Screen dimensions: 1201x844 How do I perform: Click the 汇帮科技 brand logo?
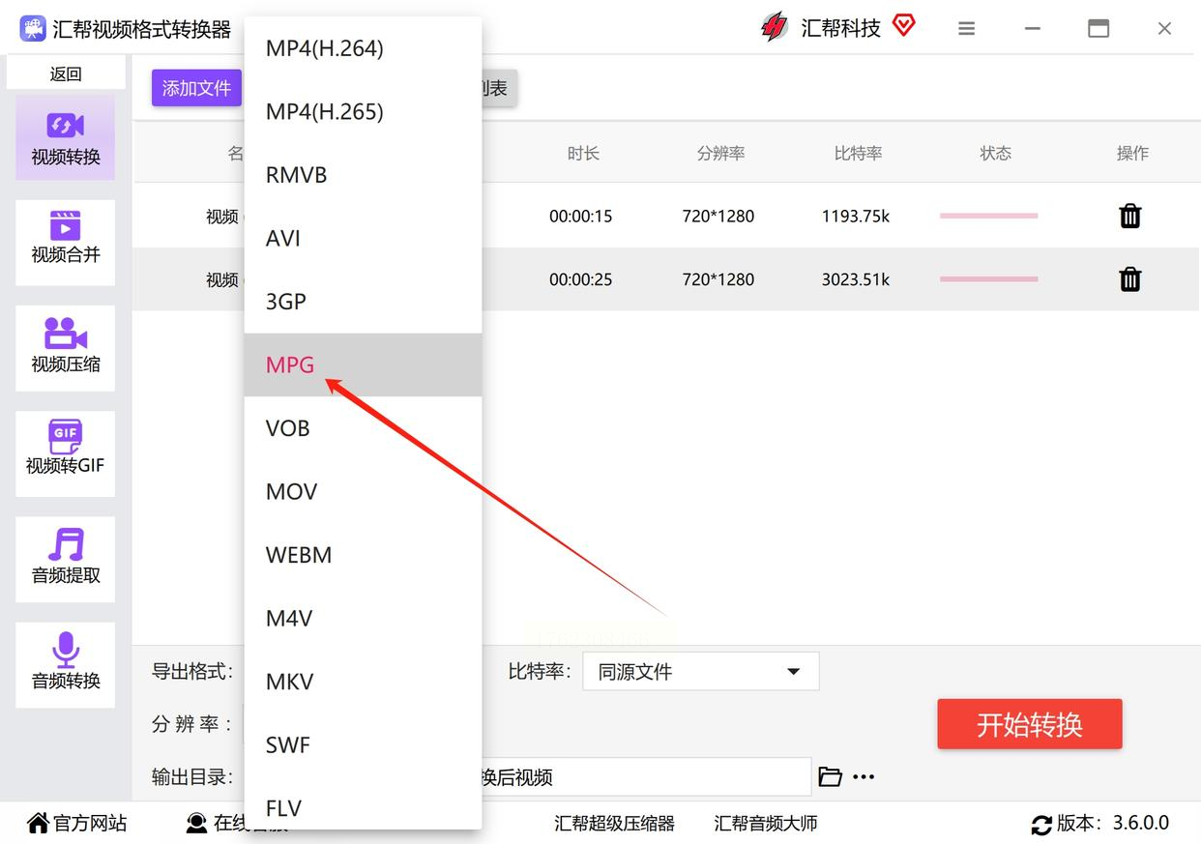pos(775,27)
